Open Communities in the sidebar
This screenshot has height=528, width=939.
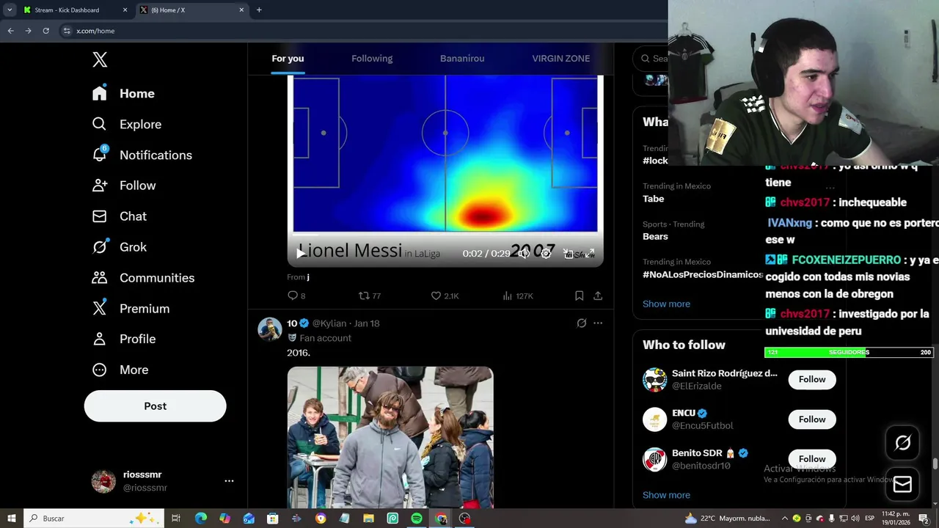pyautogui.click(x=143, y=278)
